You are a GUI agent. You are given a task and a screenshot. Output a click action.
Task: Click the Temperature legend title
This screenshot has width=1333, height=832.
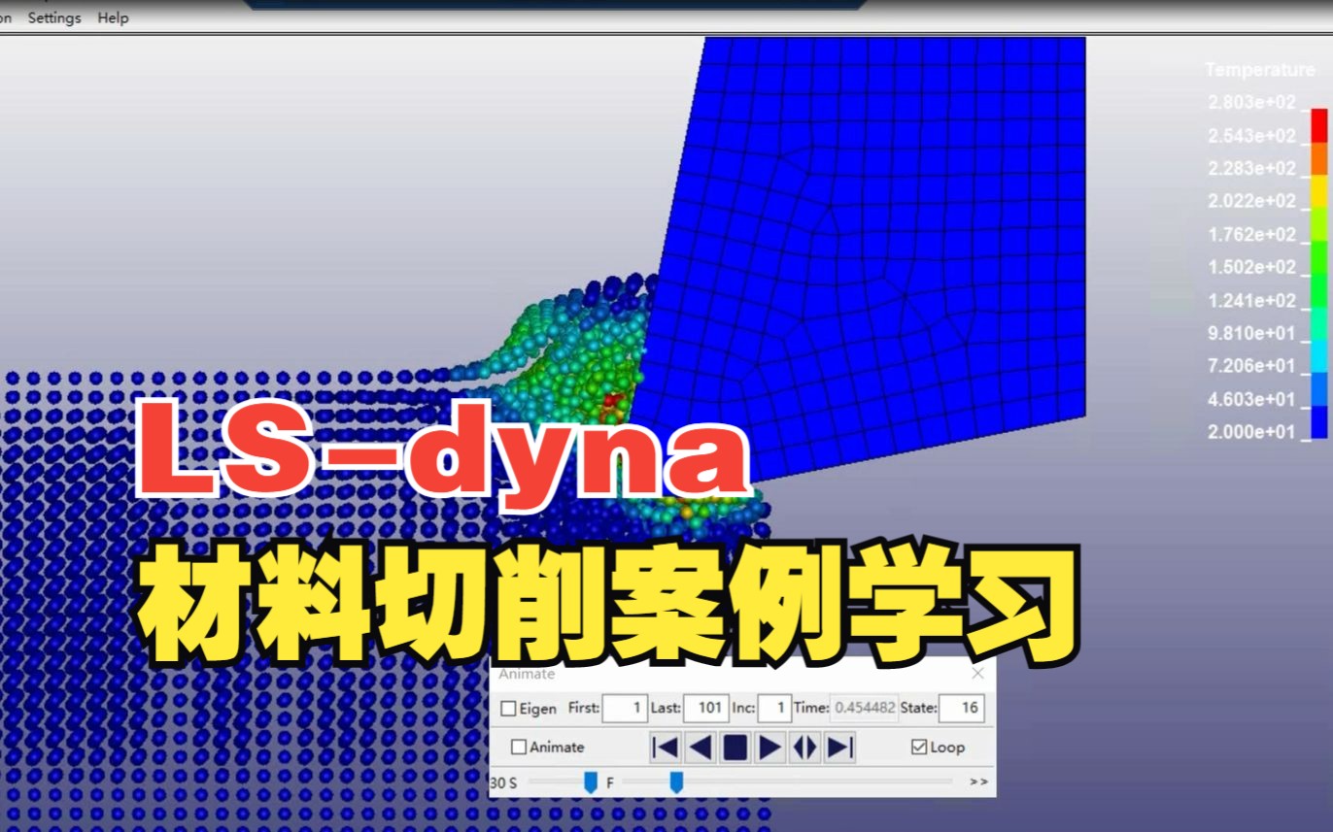[1259, 70]
